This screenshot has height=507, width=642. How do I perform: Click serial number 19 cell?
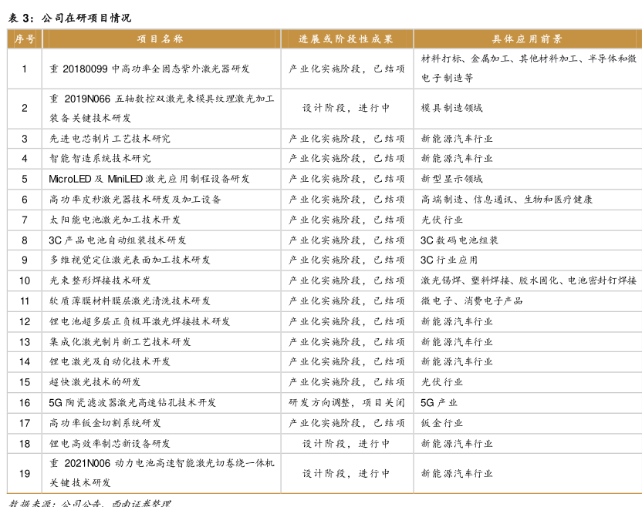[25, 473]
